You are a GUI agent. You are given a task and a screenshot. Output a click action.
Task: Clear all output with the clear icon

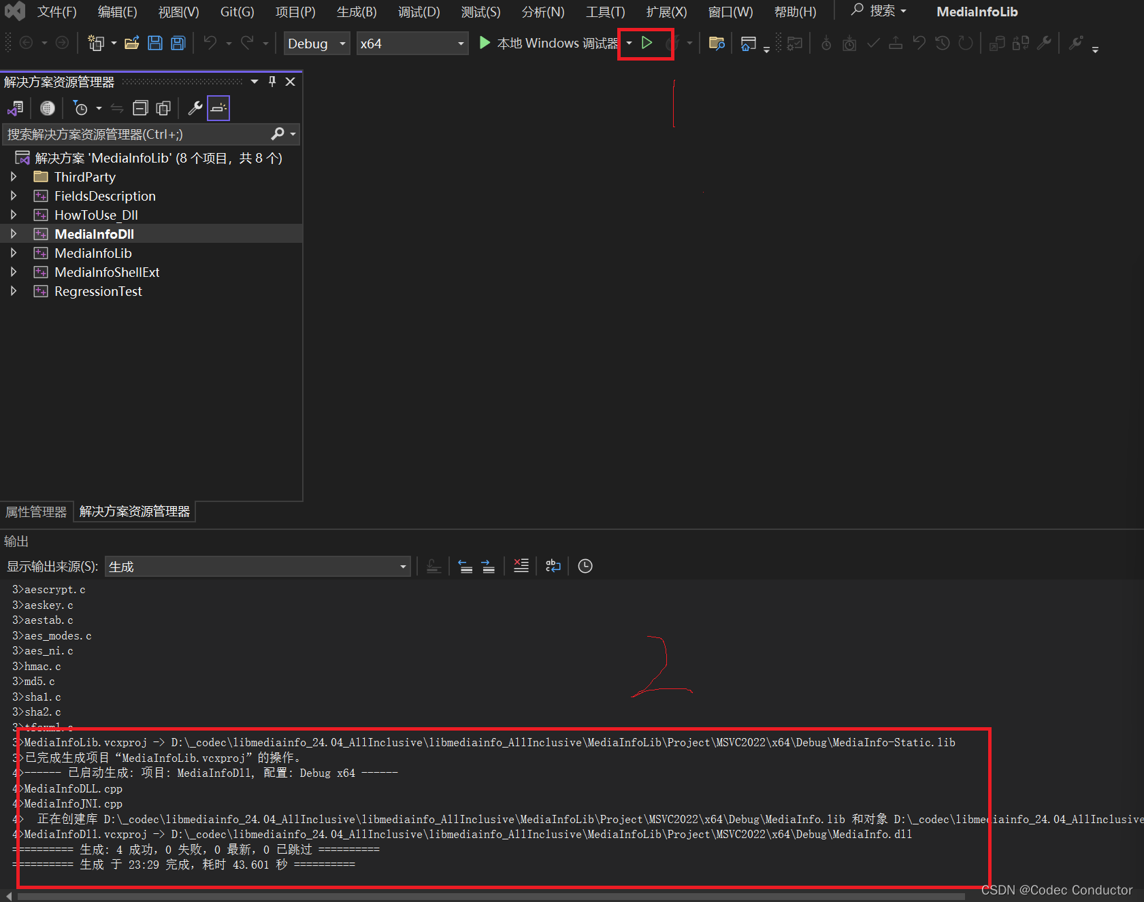[x=521, y=566]
